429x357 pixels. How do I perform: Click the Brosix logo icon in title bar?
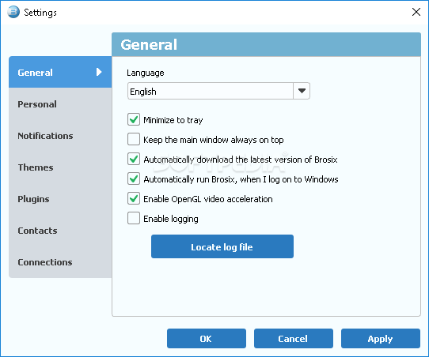click(13, 12)
